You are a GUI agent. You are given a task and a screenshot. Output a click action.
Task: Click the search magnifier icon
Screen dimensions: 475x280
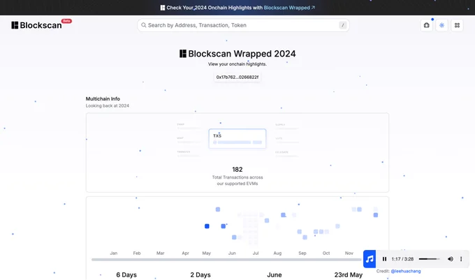click(144, 25)
